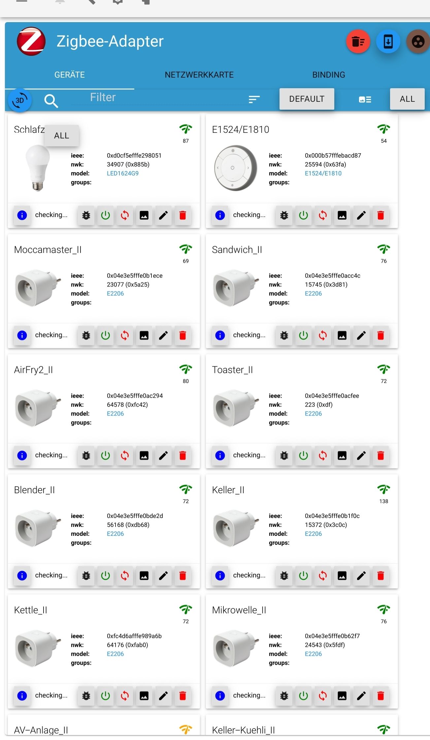Viewport: 430px width, 740px height.
Task: Open E2206 model link for Moccamaster_II
Action: pos(115,293)
